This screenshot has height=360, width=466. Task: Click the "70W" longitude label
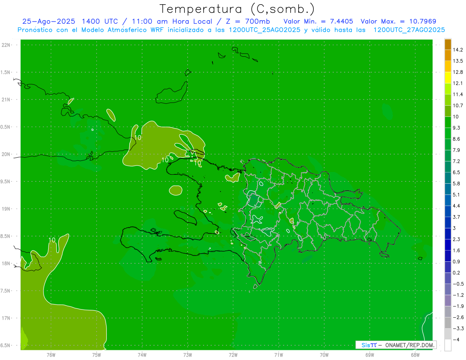coord(324,355)
